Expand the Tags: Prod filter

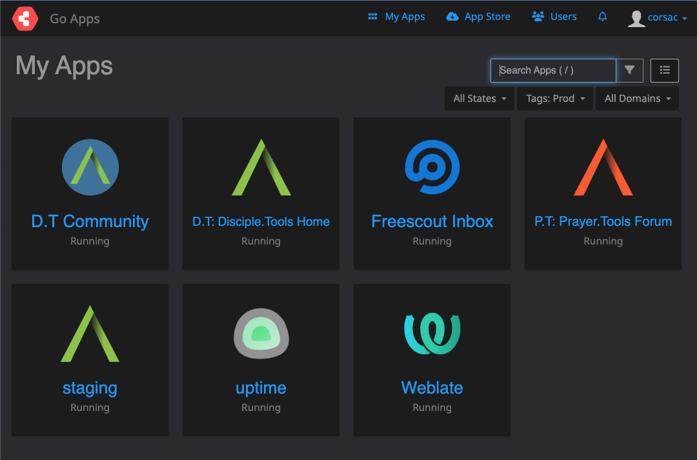(x=554, y=98)
